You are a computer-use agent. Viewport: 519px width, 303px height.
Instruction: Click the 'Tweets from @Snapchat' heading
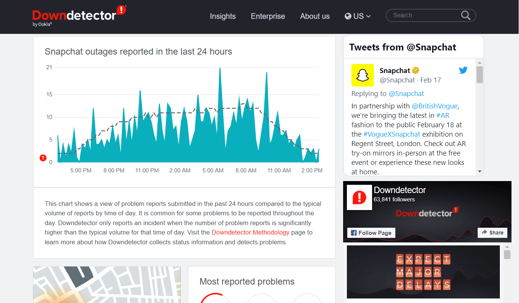402,47
